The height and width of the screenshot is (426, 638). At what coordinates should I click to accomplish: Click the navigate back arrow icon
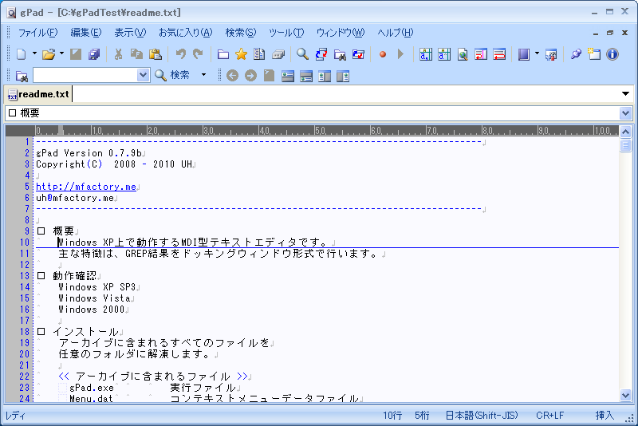pos(232,76)
